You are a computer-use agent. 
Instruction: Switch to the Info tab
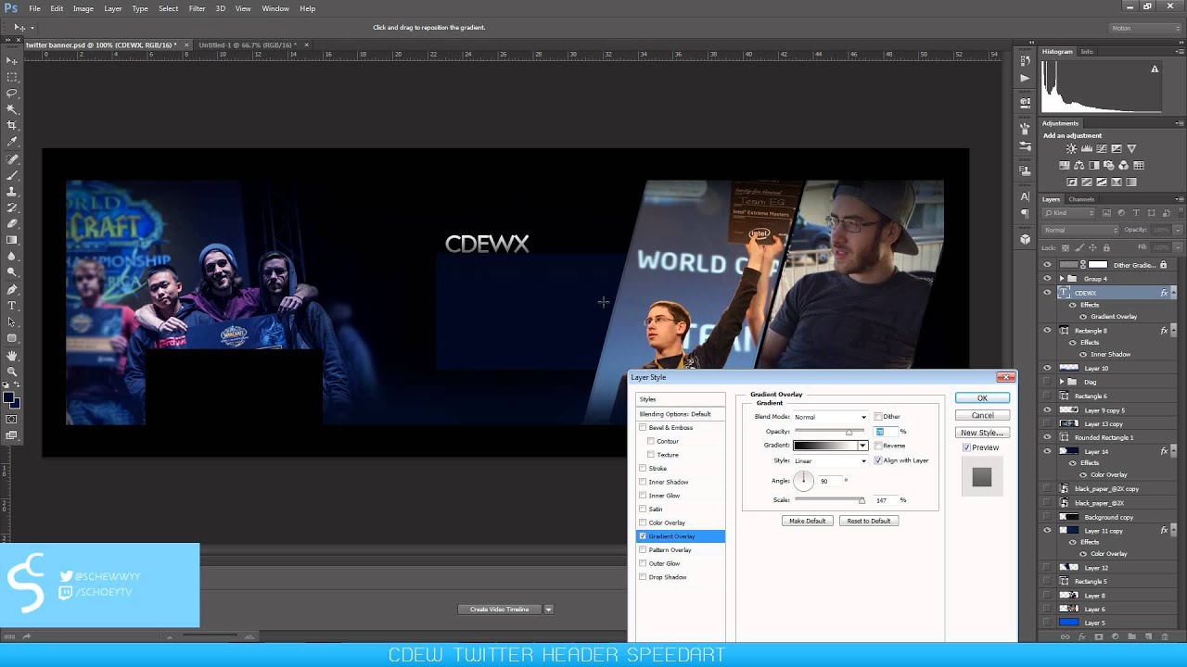(1087, 52)
